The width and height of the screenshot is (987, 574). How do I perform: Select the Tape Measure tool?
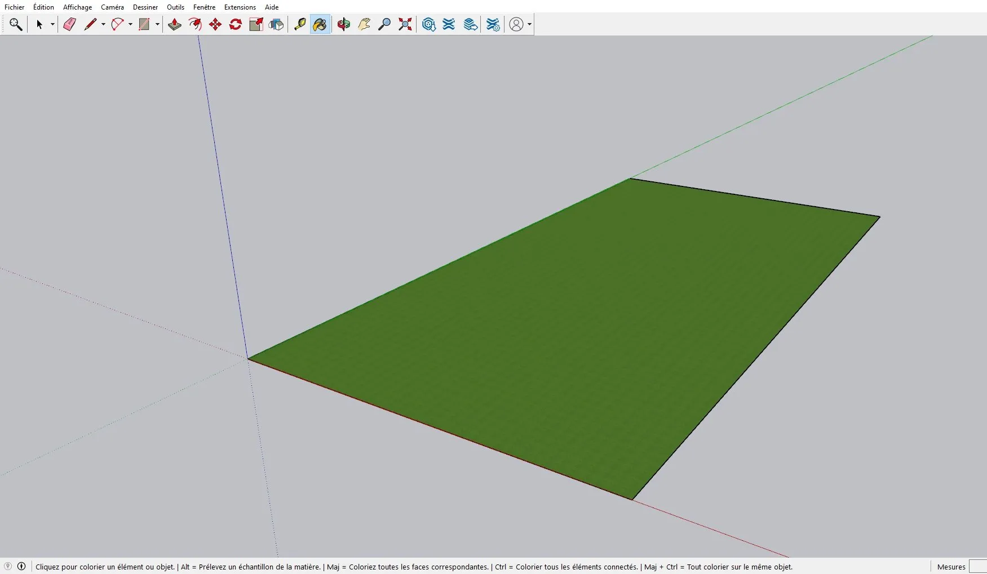tap(300, 24)
